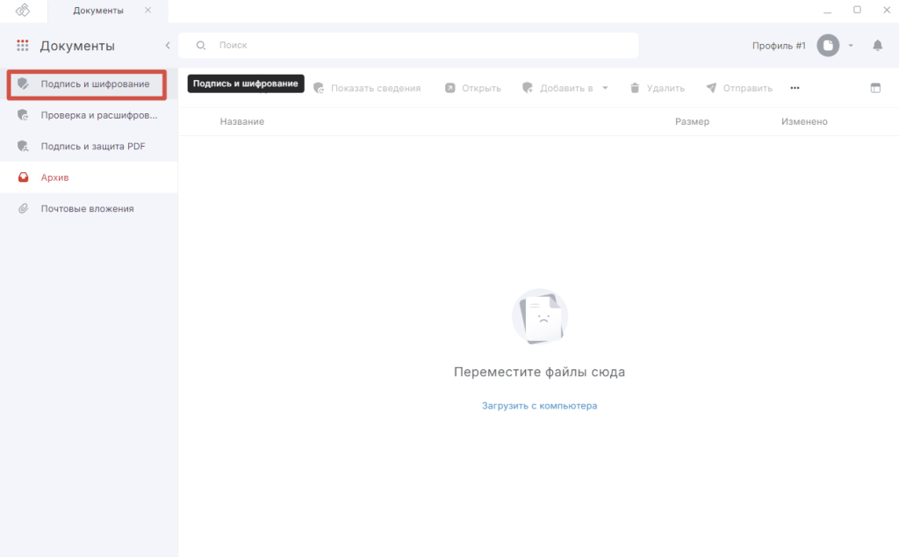899x557 pixels.
Task: Open the red dotted apps grid icon
Action: pyautogui.click(x=22, y=46)
